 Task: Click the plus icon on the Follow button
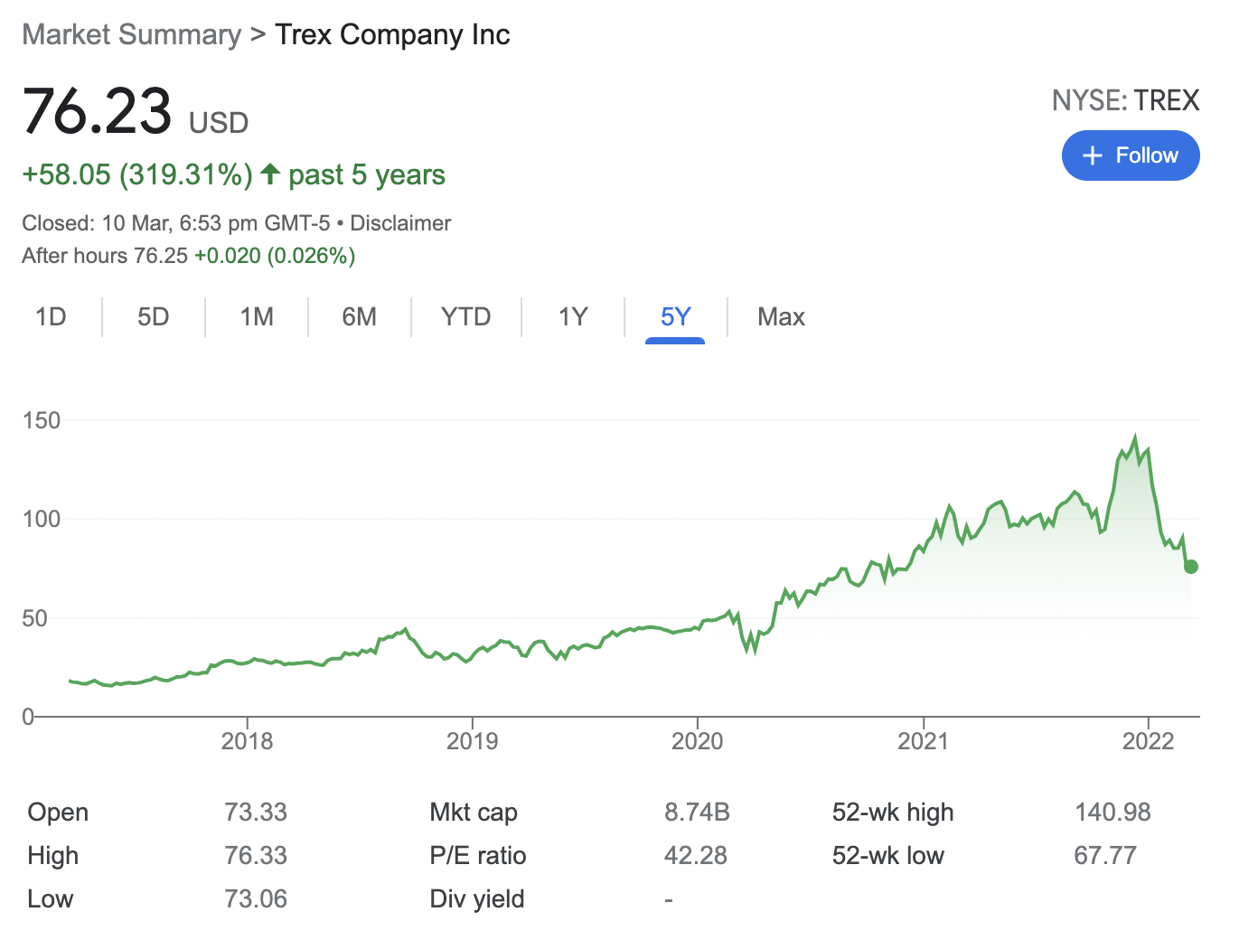pyautogui.click(x=1094, y=155)
